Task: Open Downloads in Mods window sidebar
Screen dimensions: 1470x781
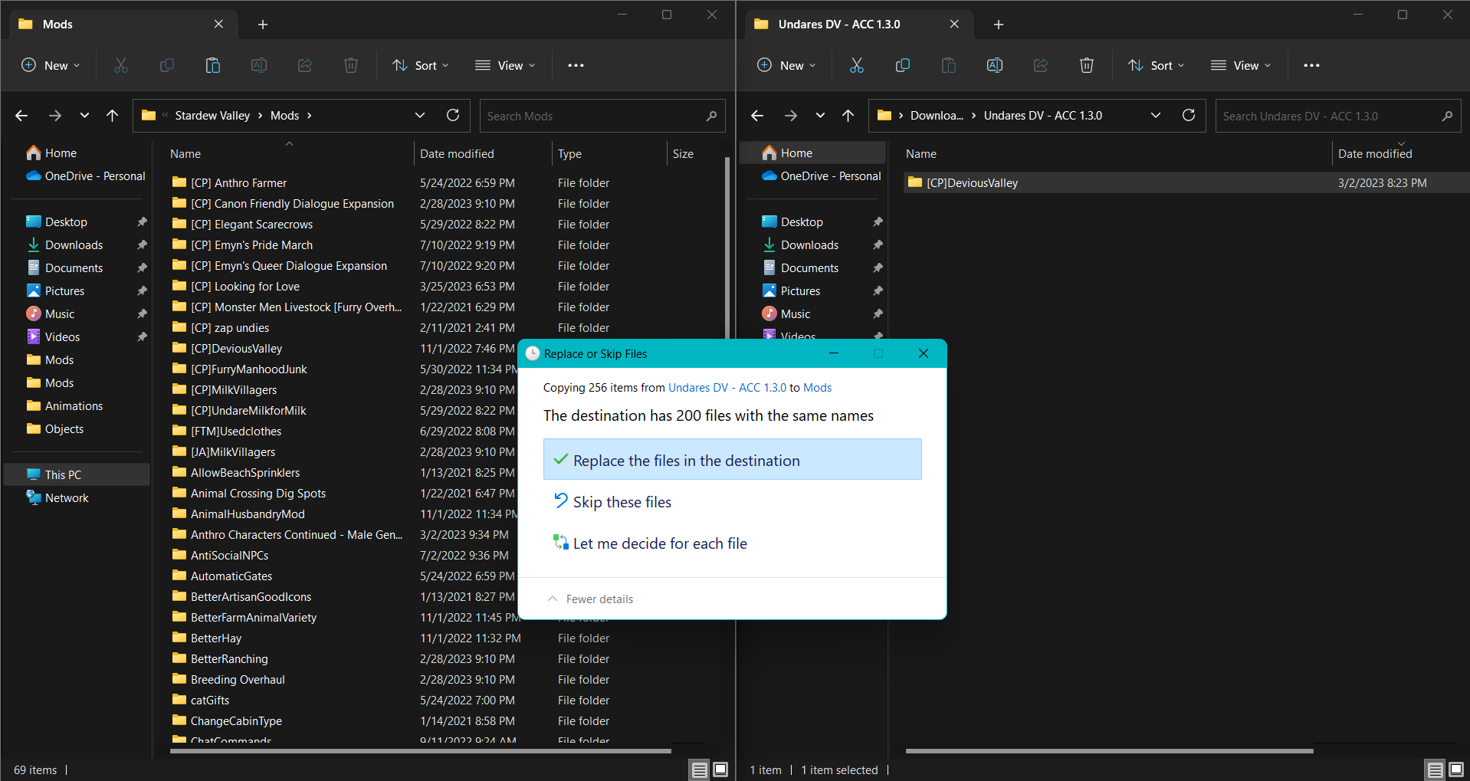Action: coord(74,245)
